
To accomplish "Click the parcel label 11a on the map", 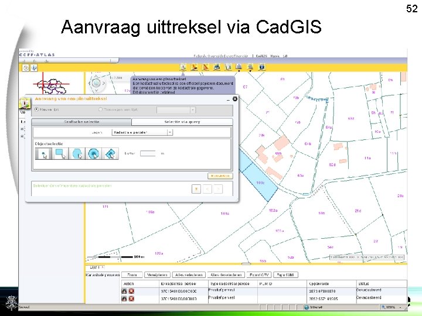I will click(x=367, y=158).
